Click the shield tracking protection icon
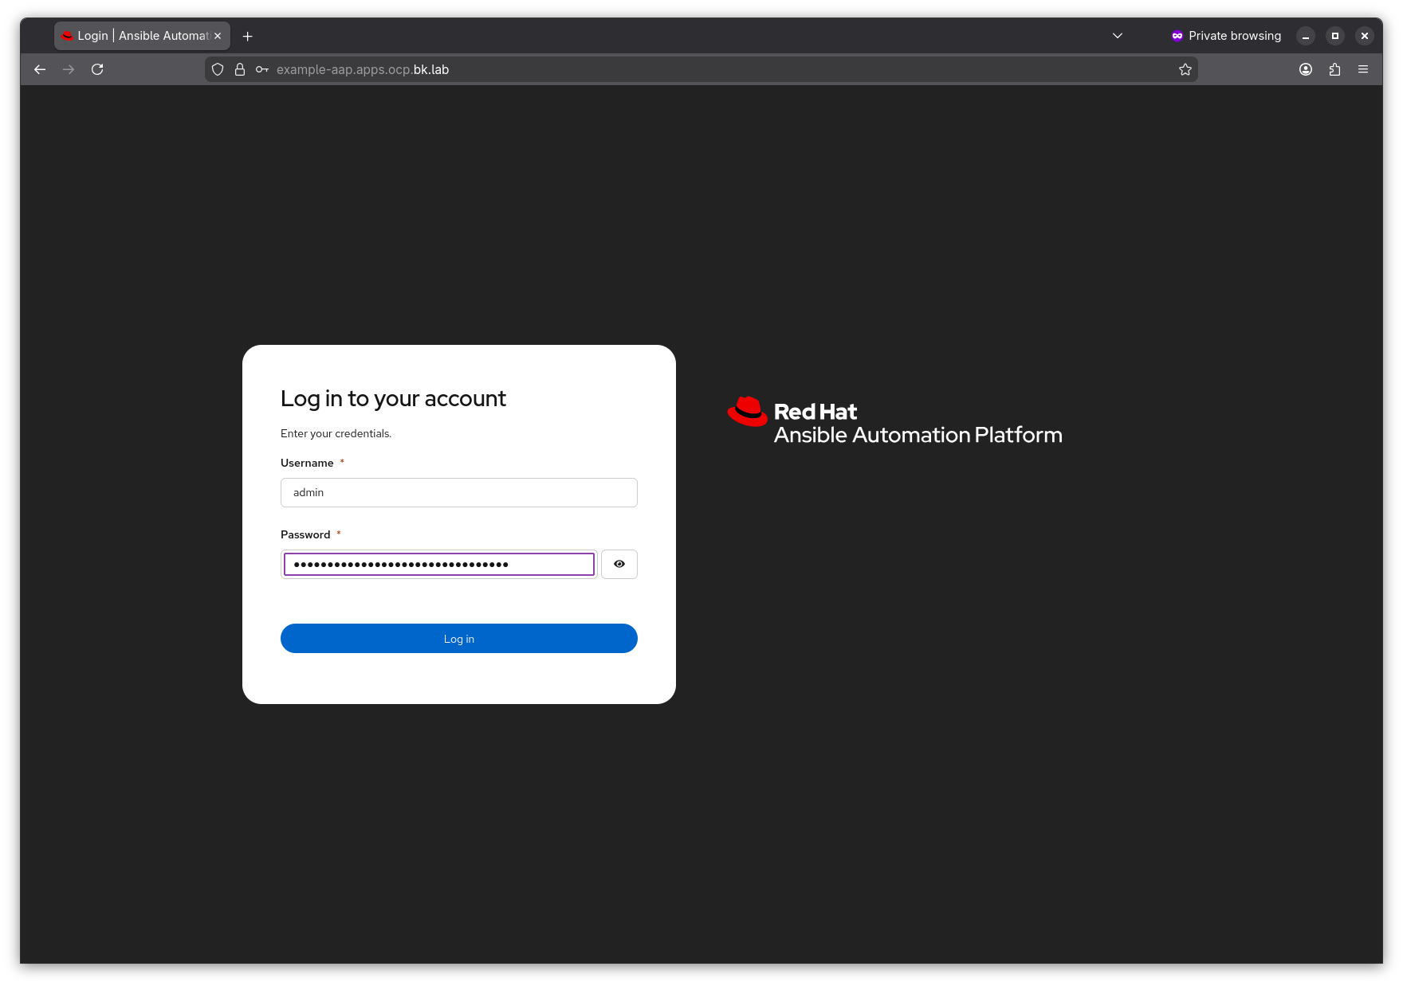This screenshot has width=1403, height=986. click(217, 69)
